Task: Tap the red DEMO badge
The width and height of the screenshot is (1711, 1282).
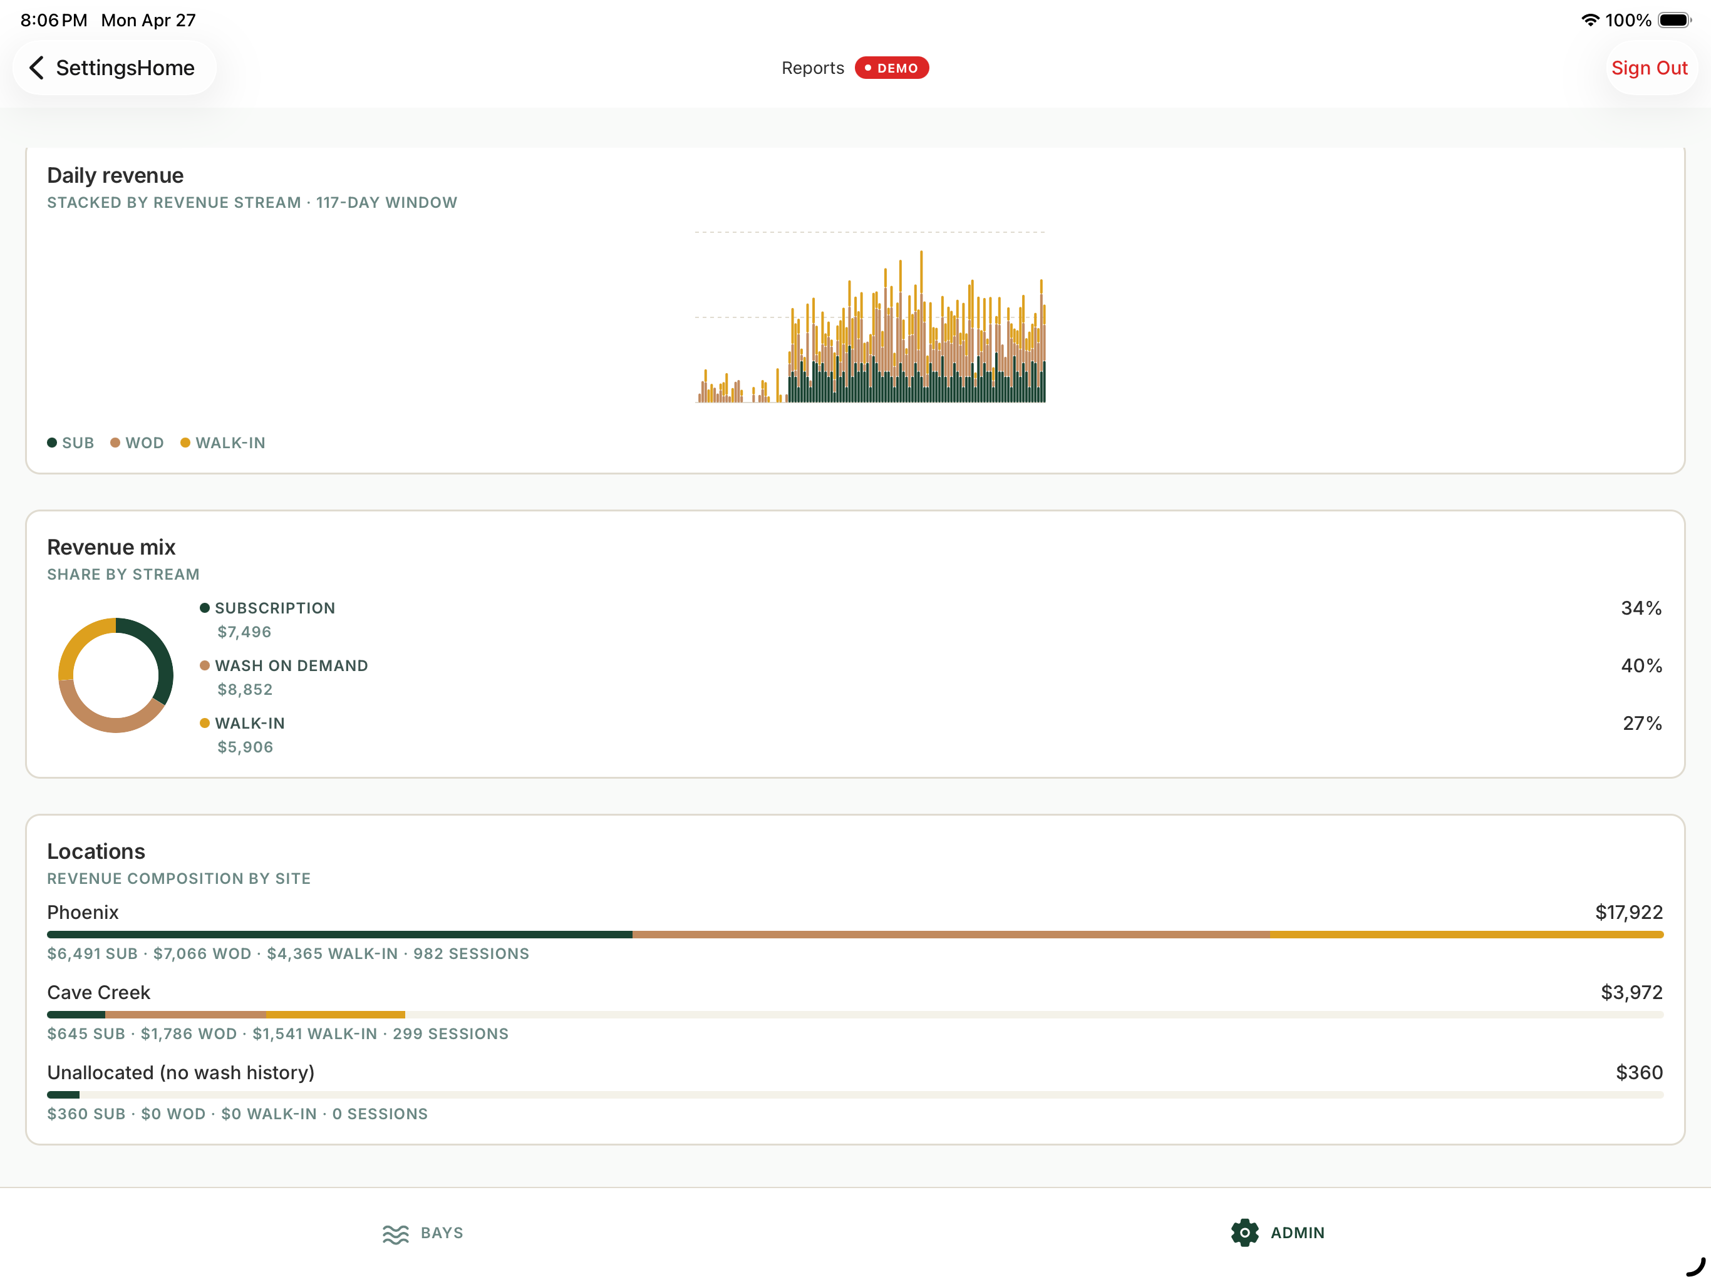Action: pos(892,68)
